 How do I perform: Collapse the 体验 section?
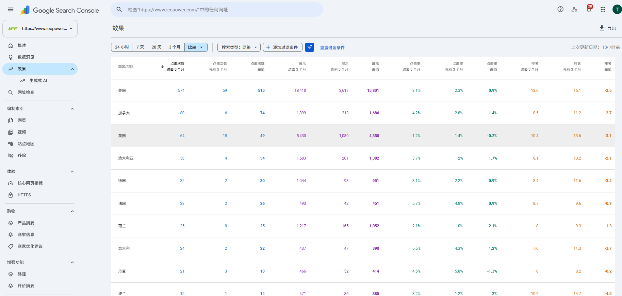(x=72, y=172)
